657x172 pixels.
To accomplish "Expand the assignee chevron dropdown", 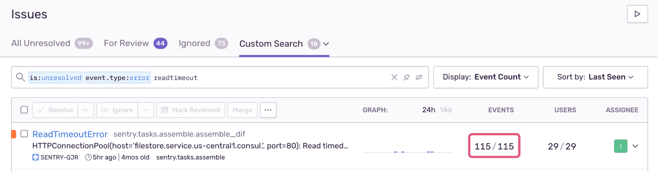I will click(635, 146).
